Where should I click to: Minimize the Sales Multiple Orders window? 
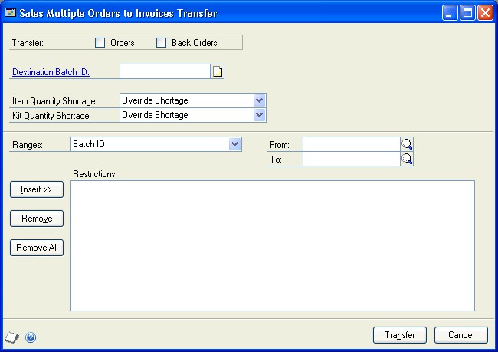pyautogui.click(x=450, y=13)
